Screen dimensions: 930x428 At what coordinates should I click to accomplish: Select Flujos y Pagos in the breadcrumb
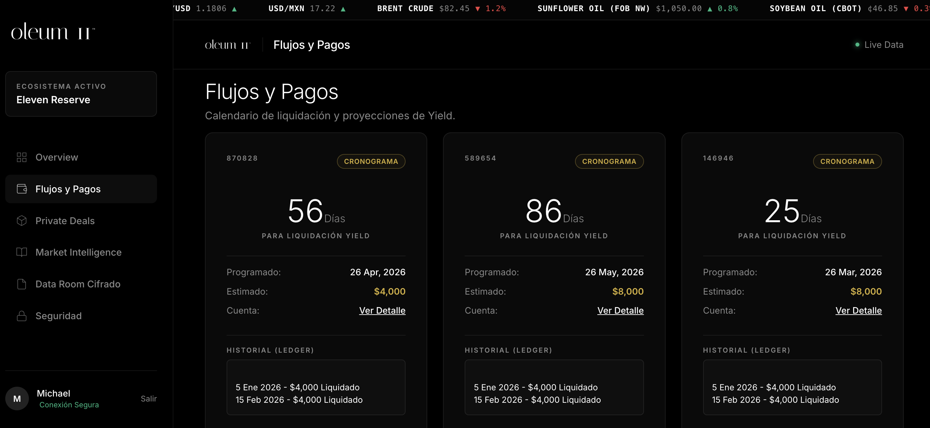point(312,45)
